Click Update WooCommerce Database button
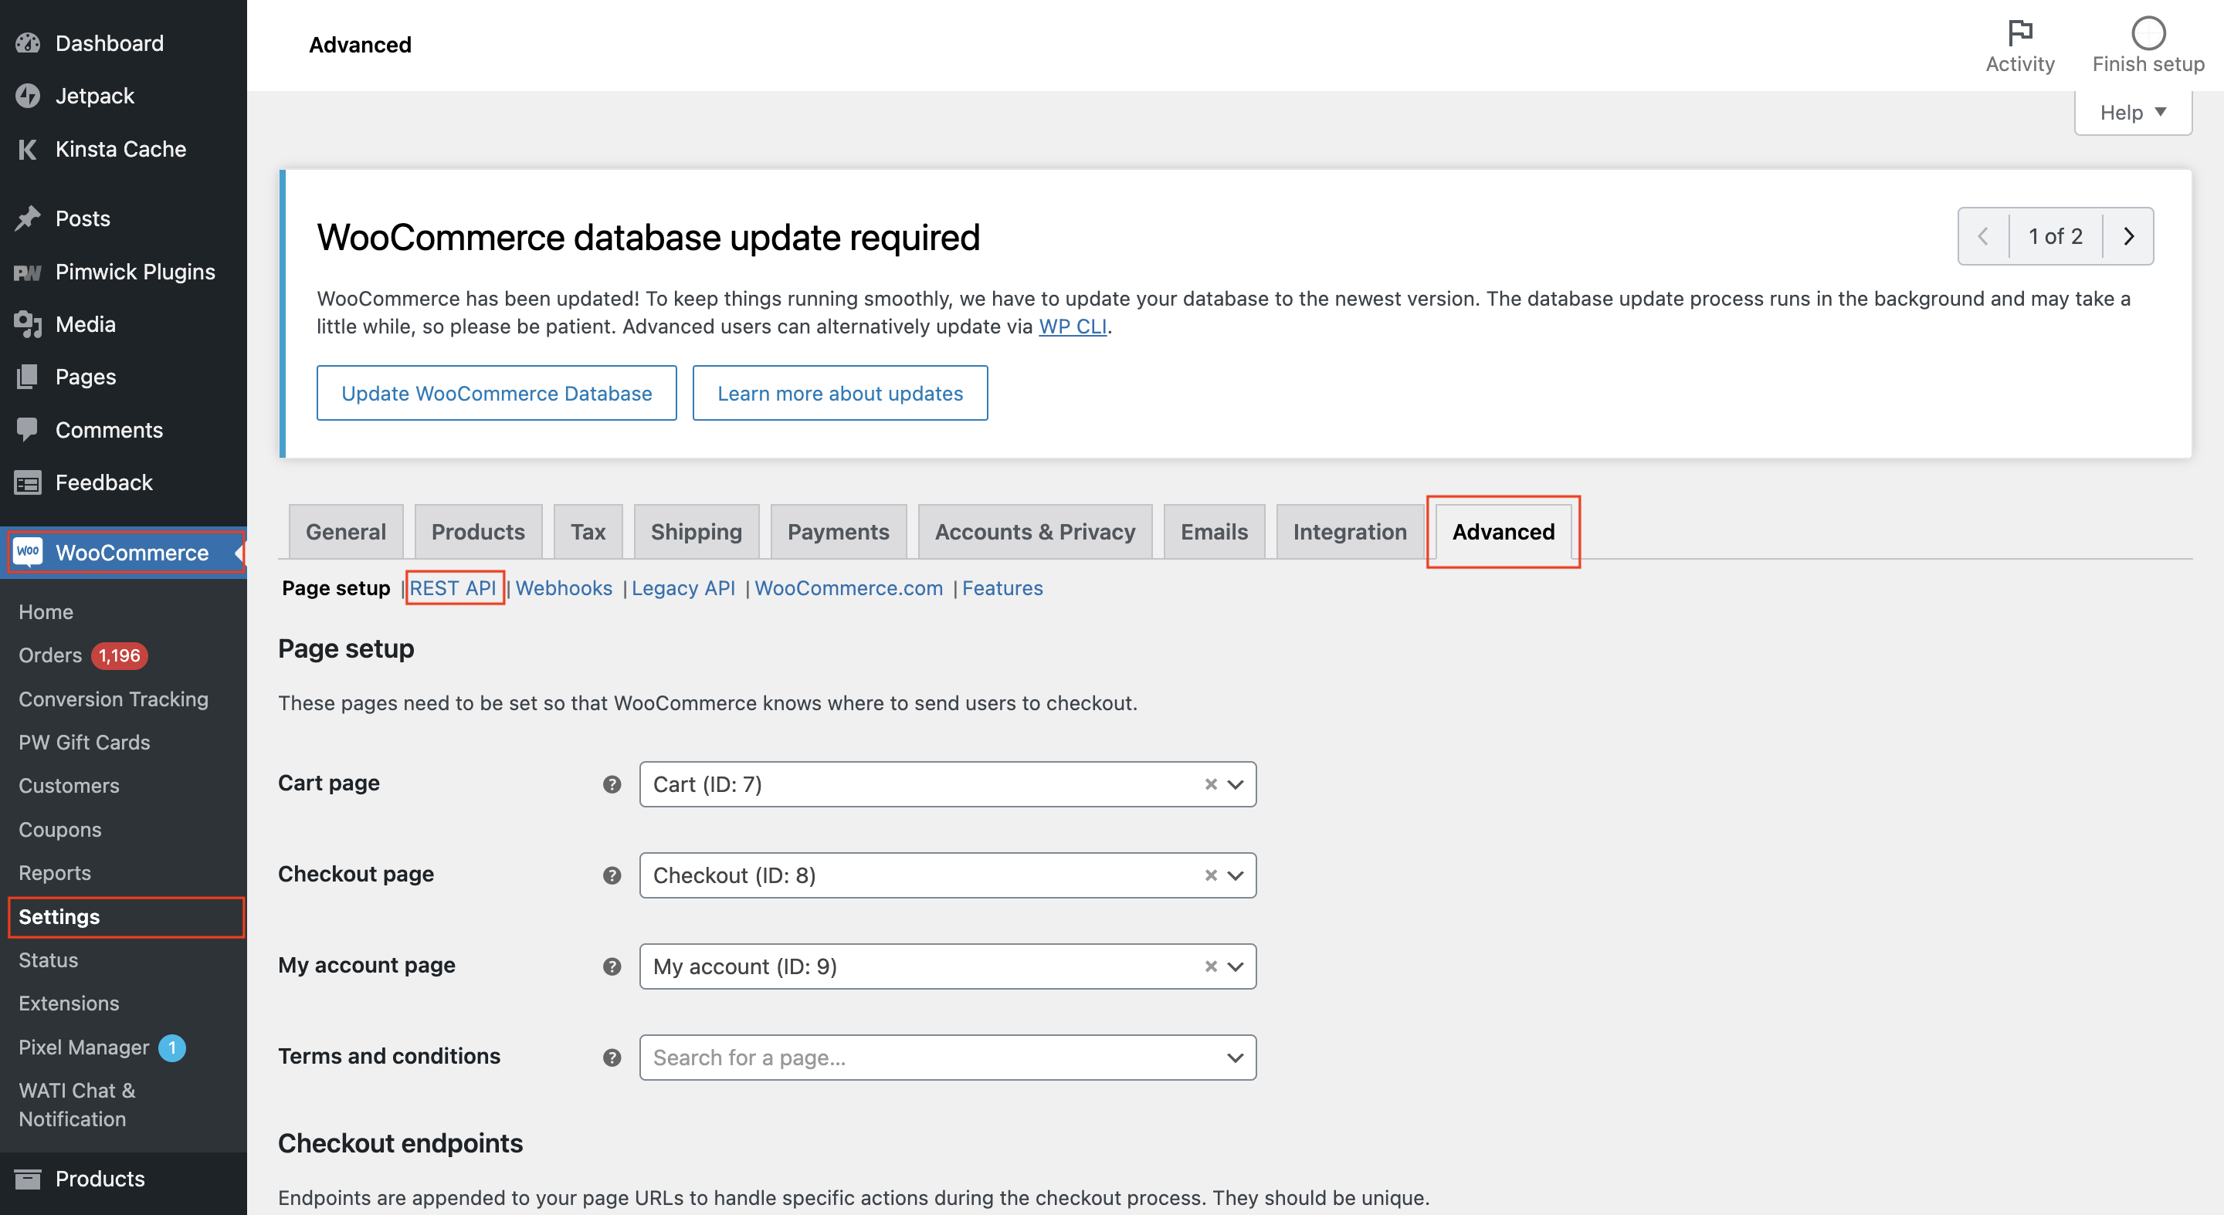The height and width of the screenshot is (1215, 2224). 497,394
